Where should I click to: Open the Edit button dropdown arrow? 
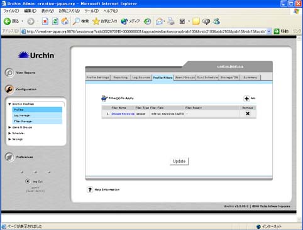pyautogui.click(x=189, y=21)
